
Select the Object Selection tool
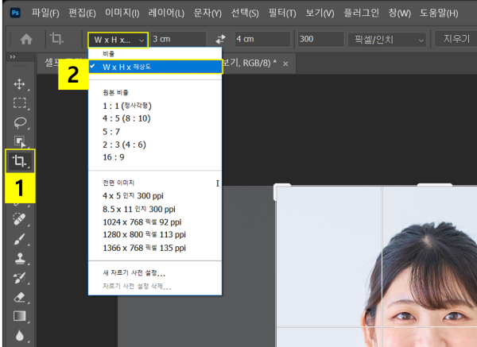point(20,141)
